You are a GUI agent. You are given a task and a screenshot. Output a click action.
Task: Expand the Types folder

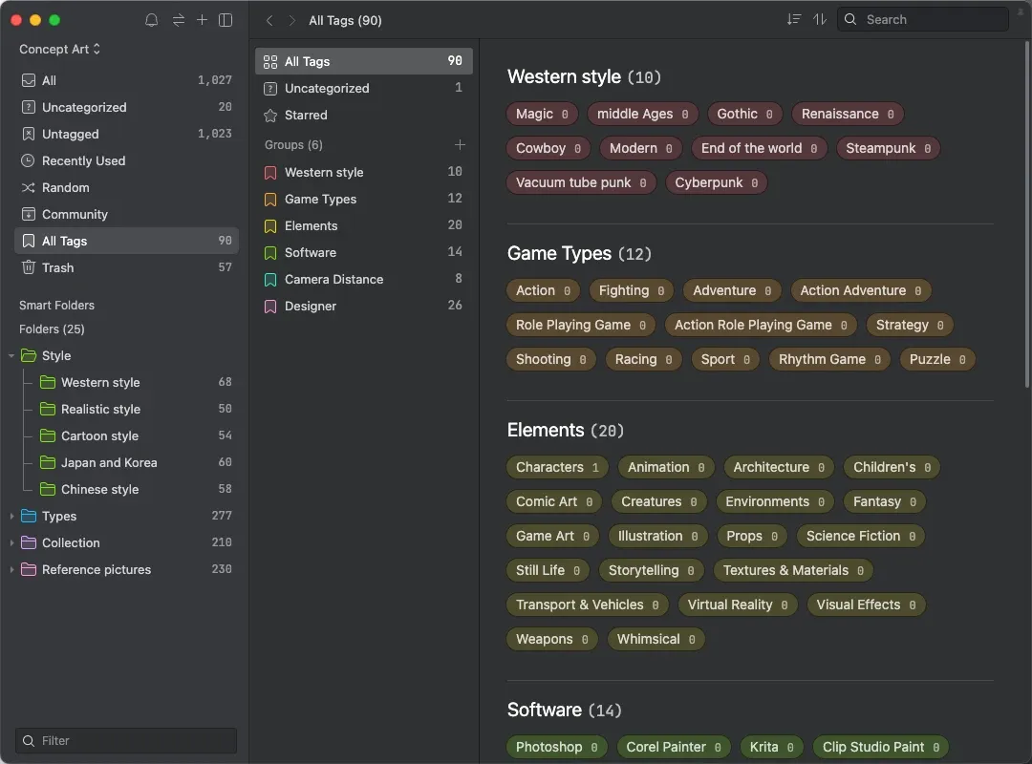point(11,517)
